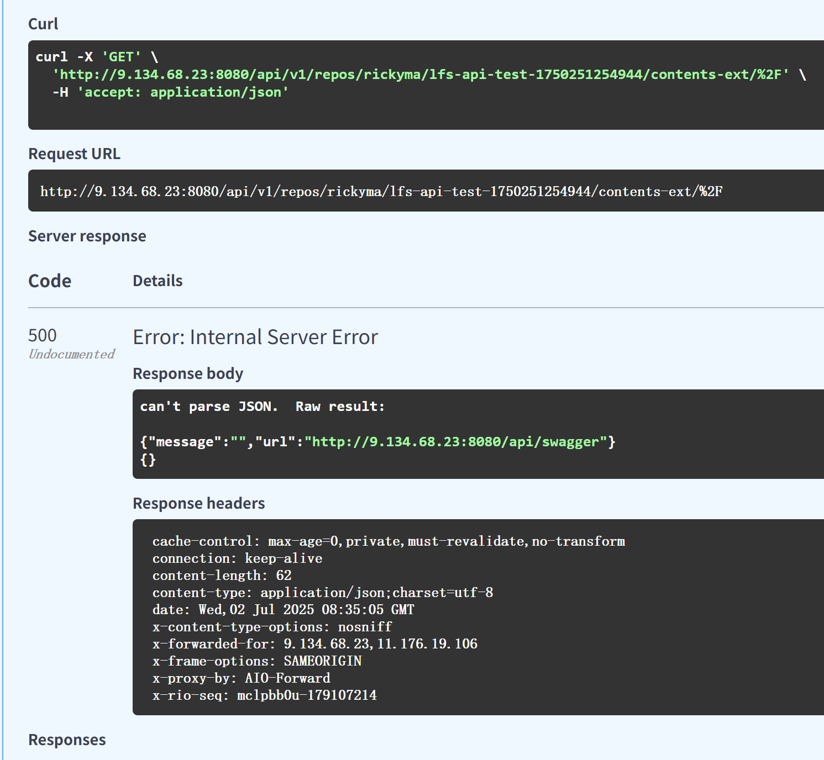824x760 pixels.
Task: Click the 'Error: Internal Server Error' message
Action: pos(255,337)
